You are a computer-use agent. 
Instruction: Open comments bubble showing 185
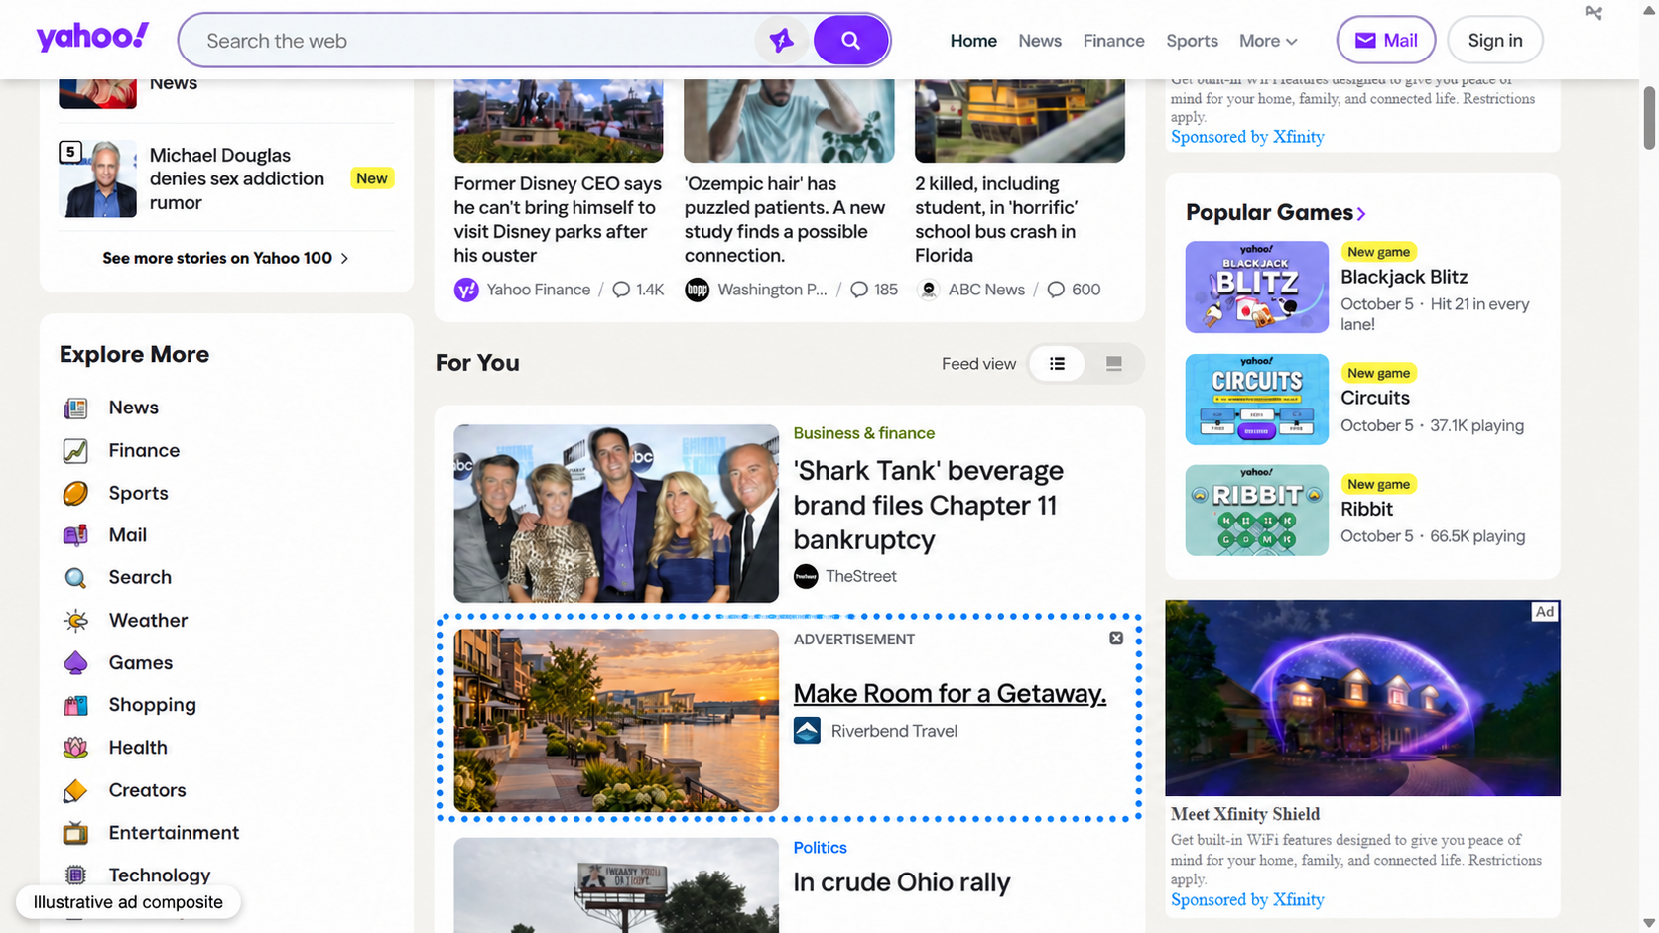[x=874, y=290]
